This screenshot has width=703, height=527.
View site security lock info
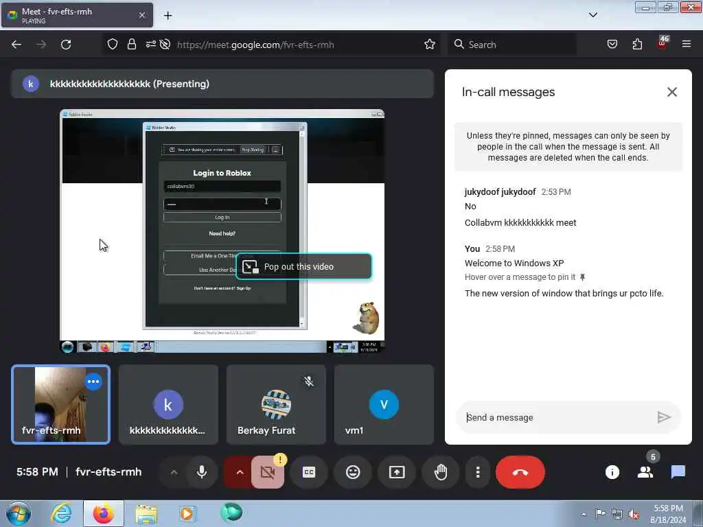[x=131, y=45]
